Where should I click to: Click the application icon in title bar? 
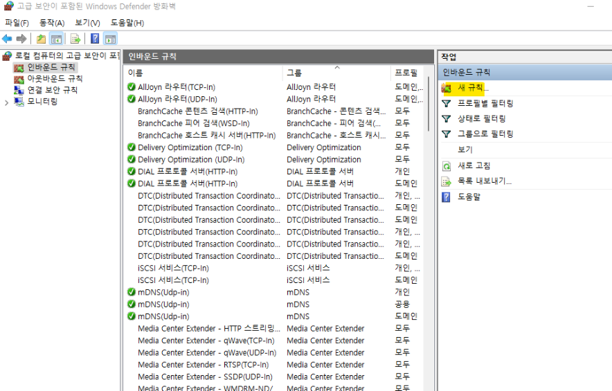tap(8, 6)
